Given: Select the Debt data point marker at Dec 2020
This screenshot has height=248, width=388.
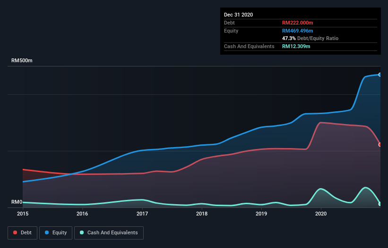Looking at the screenshot, I should [x=380, y=145].
